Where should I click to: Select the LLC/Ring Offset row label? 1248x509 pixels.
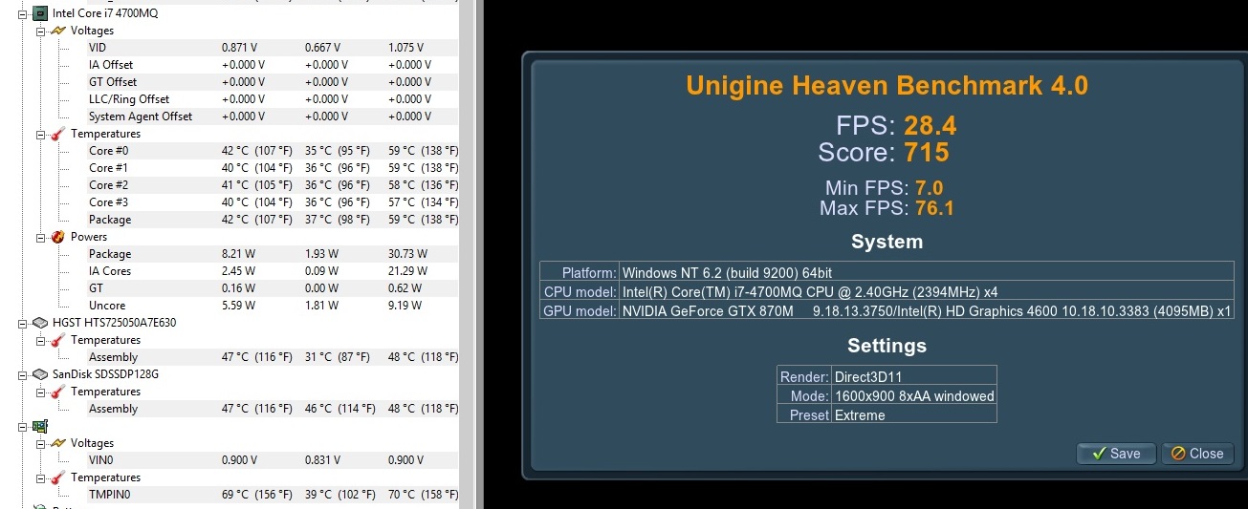point(129,99)
